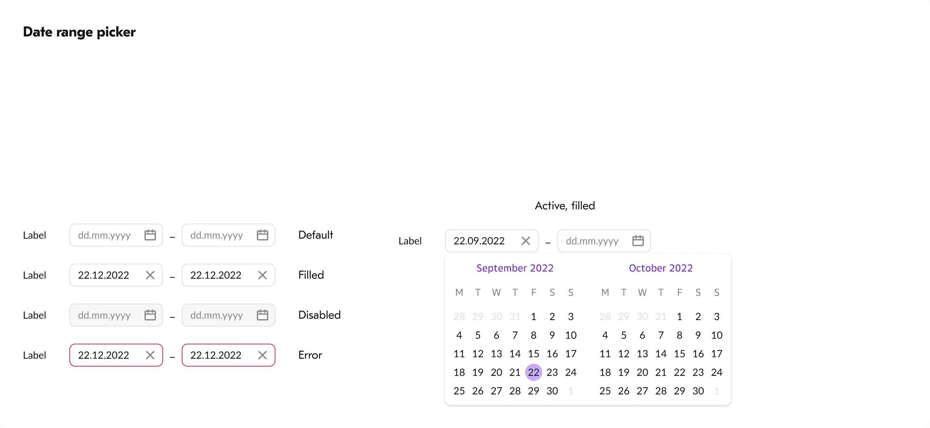Screen dimensions: 930x428
Task: Click calendar icon in Default end field
Action: [x=262, y=235]
